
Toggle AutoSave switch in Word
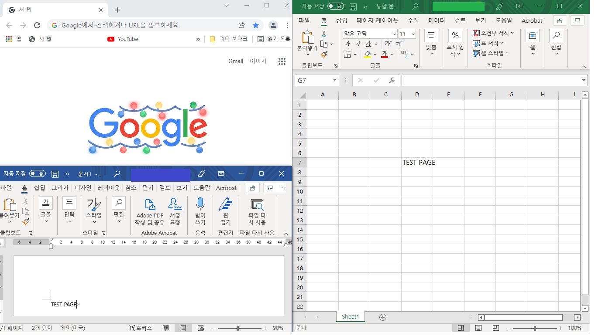[x=38, y=174]
